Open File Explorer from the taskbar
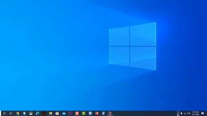Image resolution: width=207 pixels, height=116 pixels. [x=50, y=113]
